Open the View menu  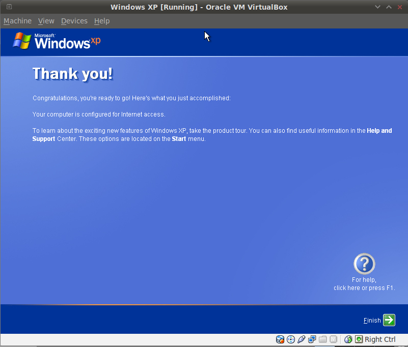(46, 21)
